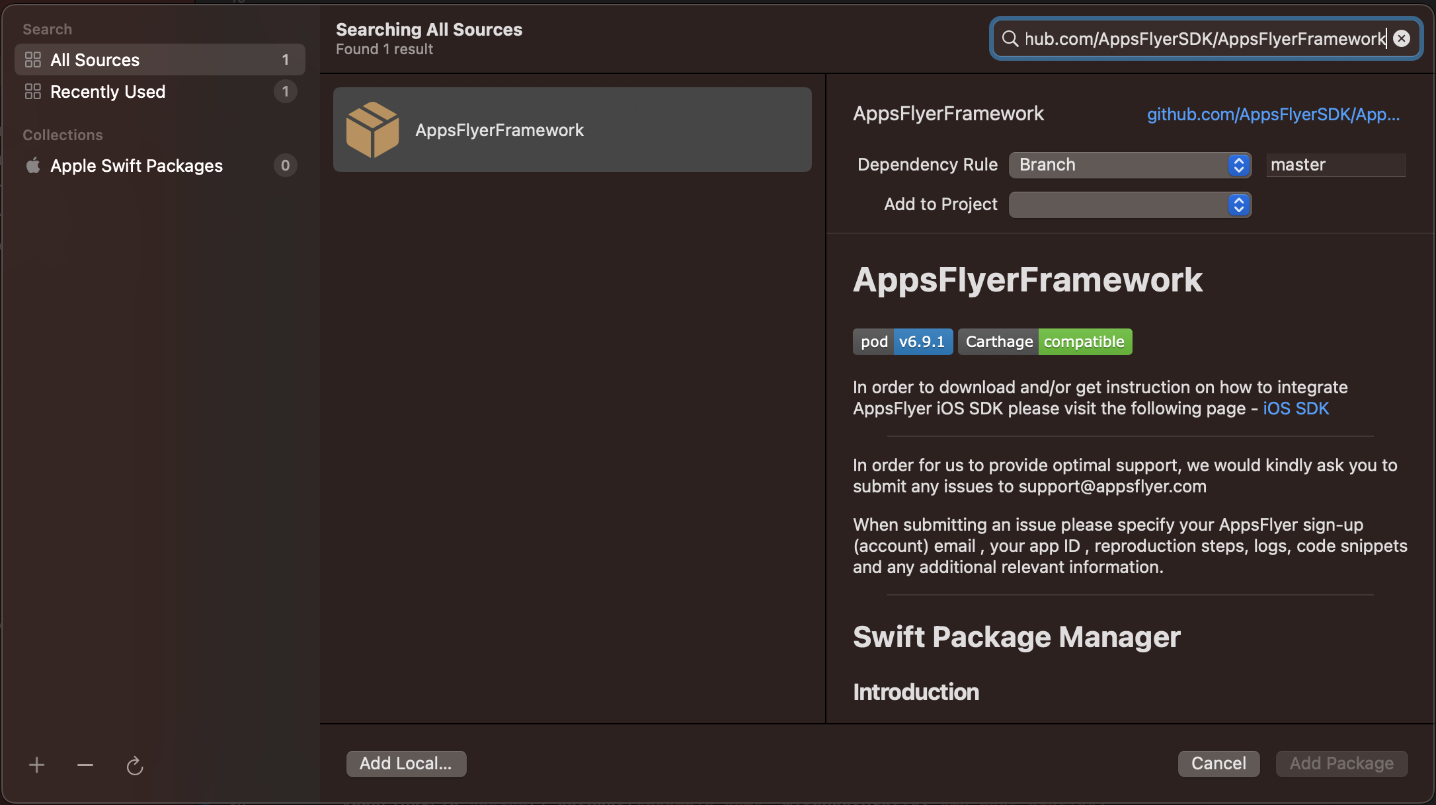The image size is (1436, 805).
Task: Open the github.com/AppsFlyerSDK repository link
Action: [x=1273, y=114]
